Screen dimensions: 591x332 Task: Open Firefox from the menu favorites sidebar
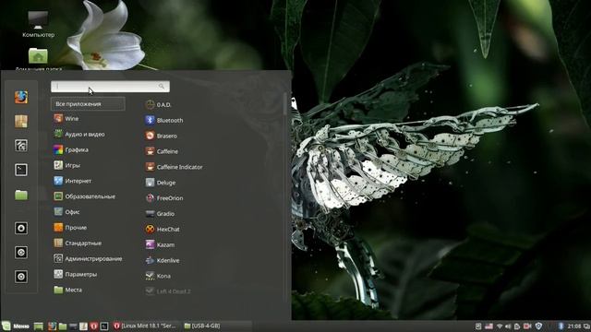(x=21, y=97)
